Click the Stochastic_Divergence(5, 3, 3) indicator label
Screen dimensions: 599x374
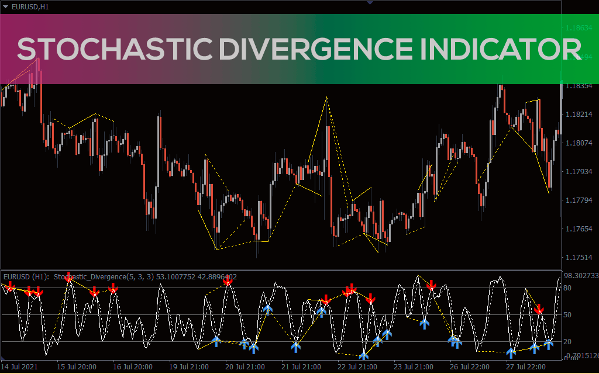pyautogui.click(x=104, y=276)
